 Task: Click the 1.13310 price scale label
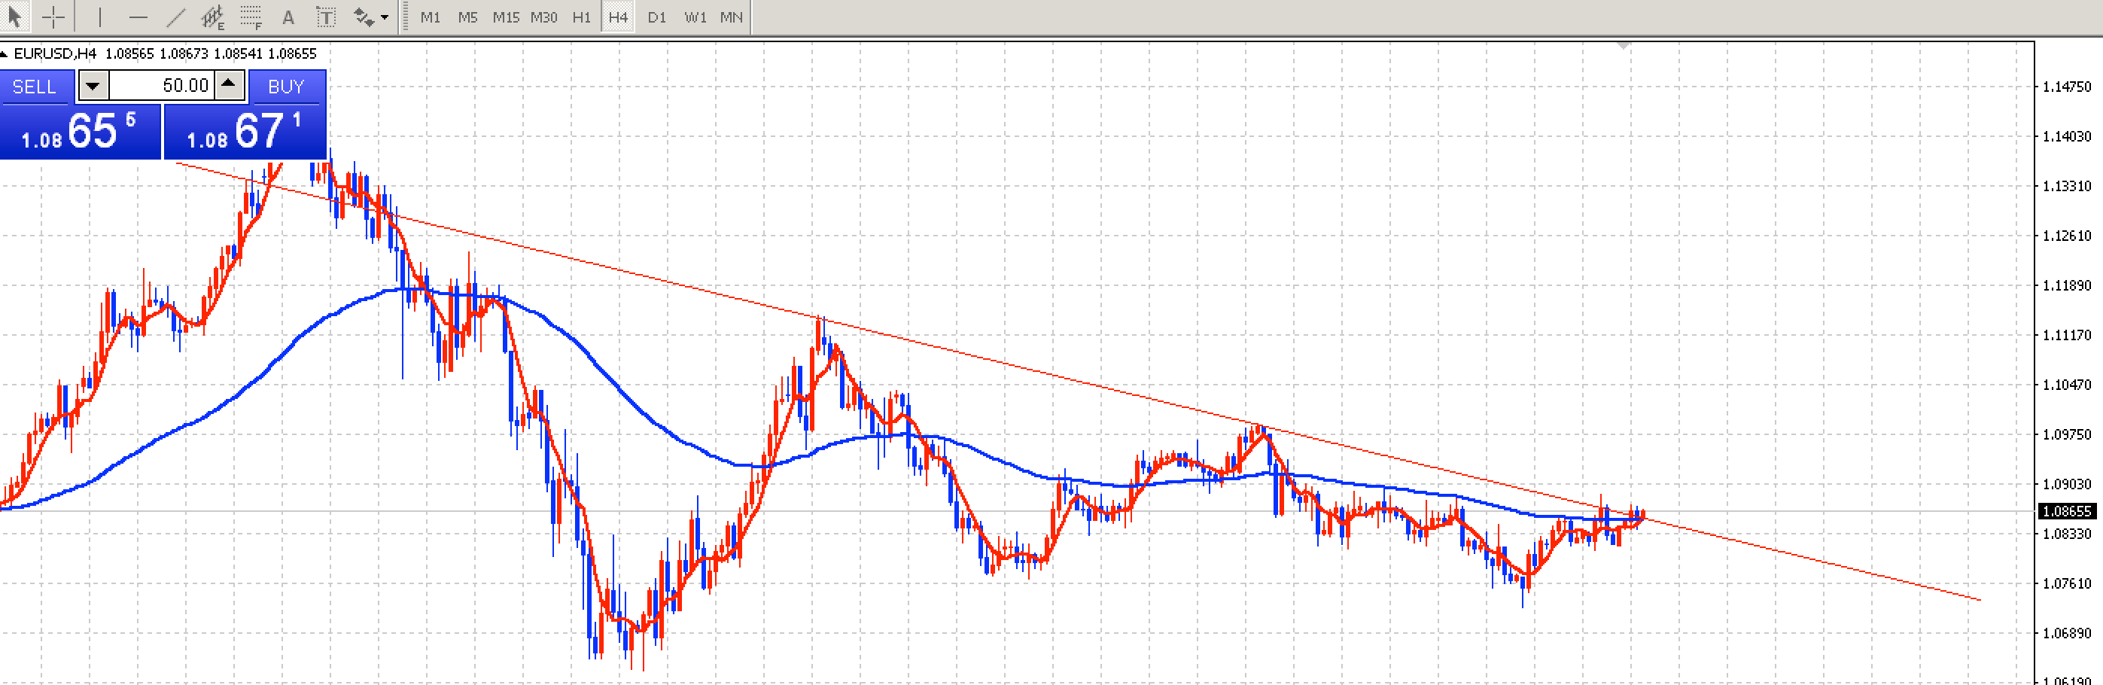pos(2067,186)
